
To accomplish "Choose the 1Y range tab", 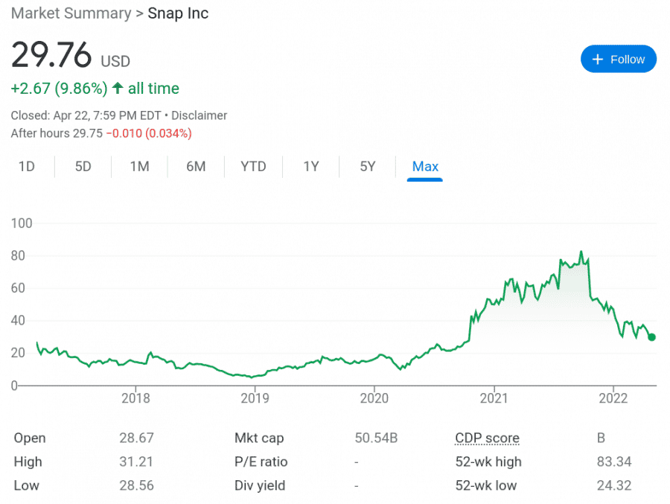I will pos(311,166).
